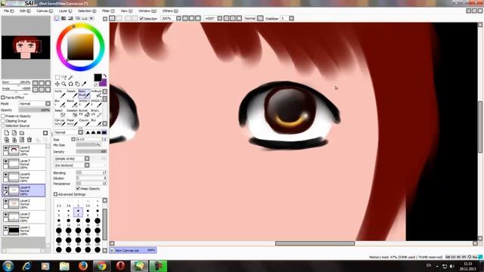Create a new layer folder

tap(22, 133)
